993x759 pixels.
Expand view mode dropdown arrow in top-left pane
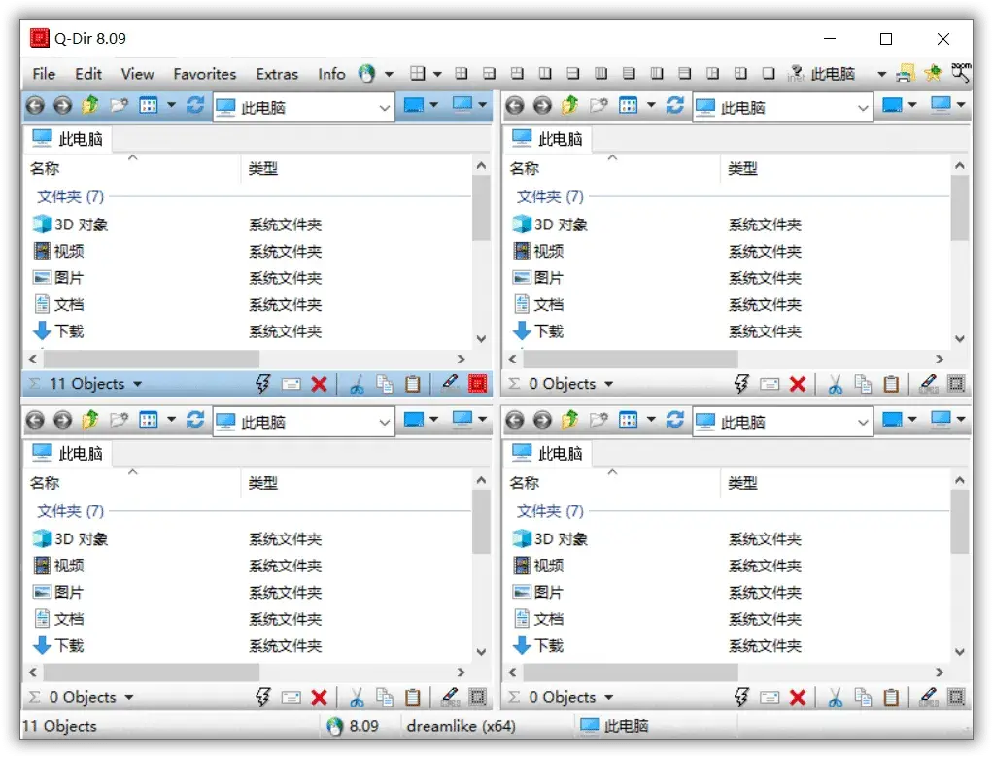(x=172, y=105)
